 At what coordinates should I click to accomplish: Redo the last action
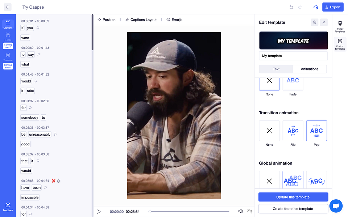point(300,7)
